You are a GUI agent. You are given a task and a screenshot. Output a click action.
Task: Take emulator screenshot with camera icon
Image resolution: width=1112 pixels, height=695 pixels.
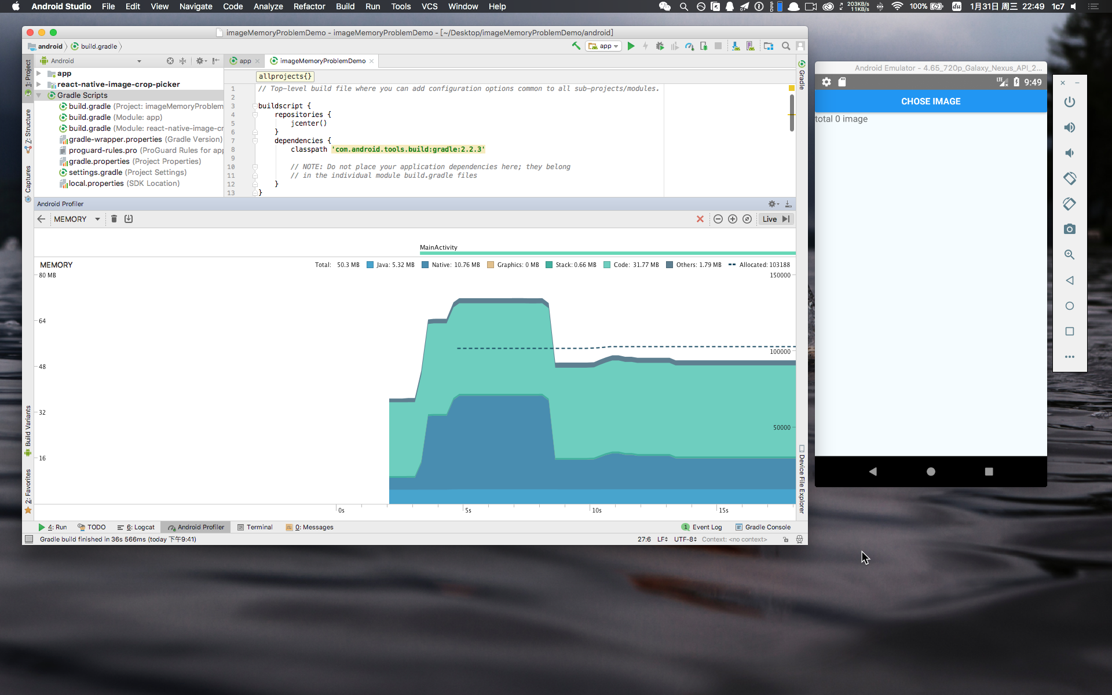click(x=1070, y=229)
